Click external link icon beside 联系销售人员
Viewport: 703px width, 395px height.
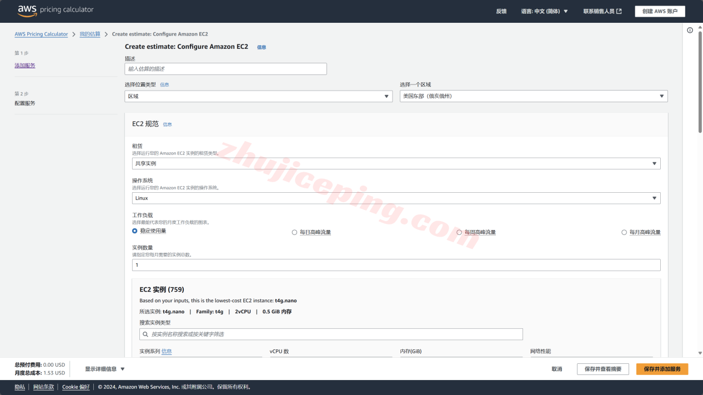tap(619, 11)
